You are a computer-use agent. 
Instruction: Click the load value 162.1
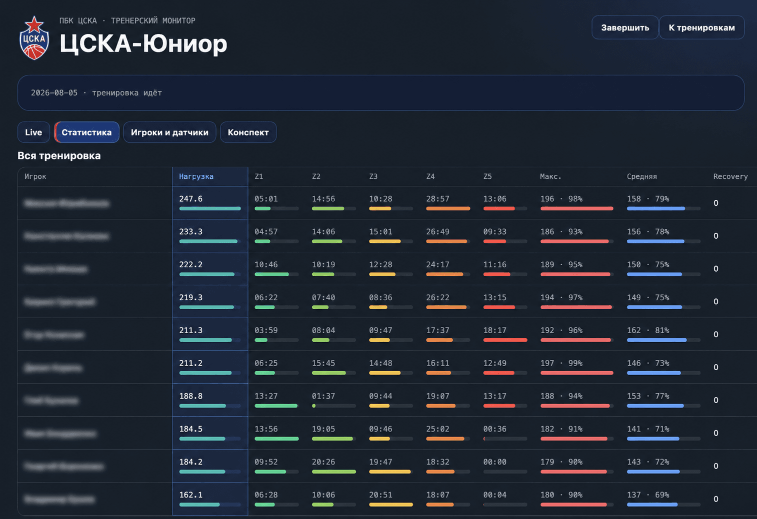click(191, 495)
